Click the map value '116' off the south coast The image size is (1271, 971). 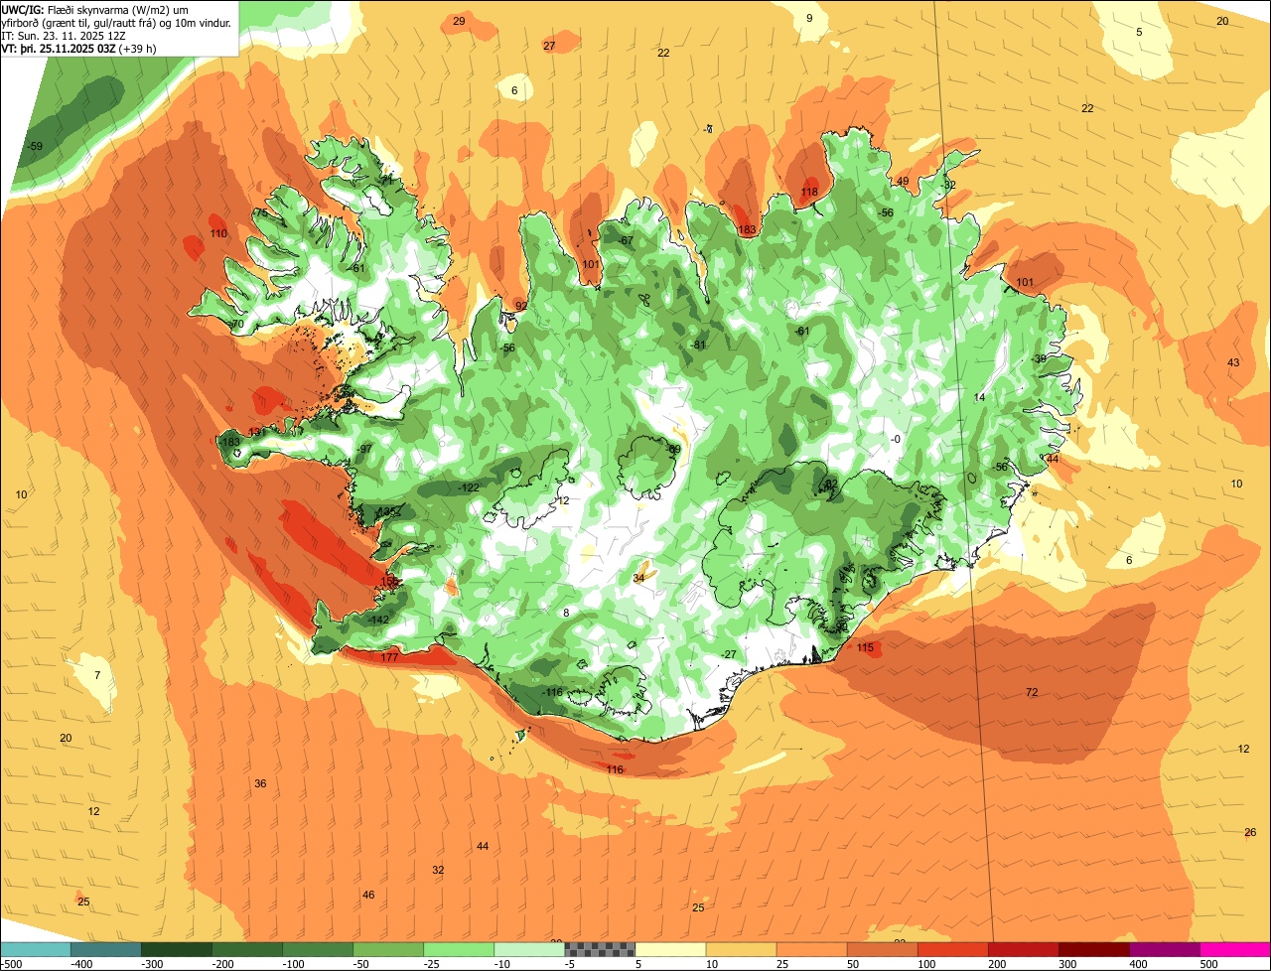615,770
